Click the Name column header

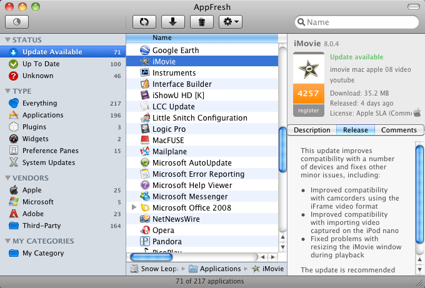coord(202,38)
